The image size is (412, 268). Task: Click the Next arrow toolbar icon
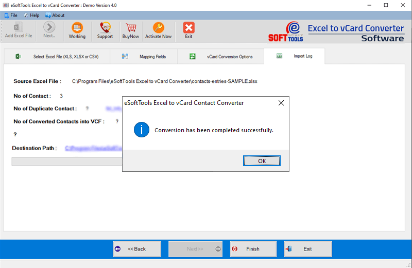49,30
